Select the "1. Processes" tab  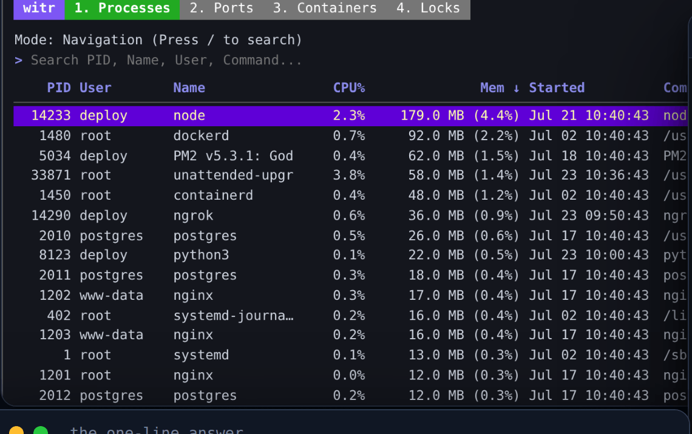(x=122, y=8)
